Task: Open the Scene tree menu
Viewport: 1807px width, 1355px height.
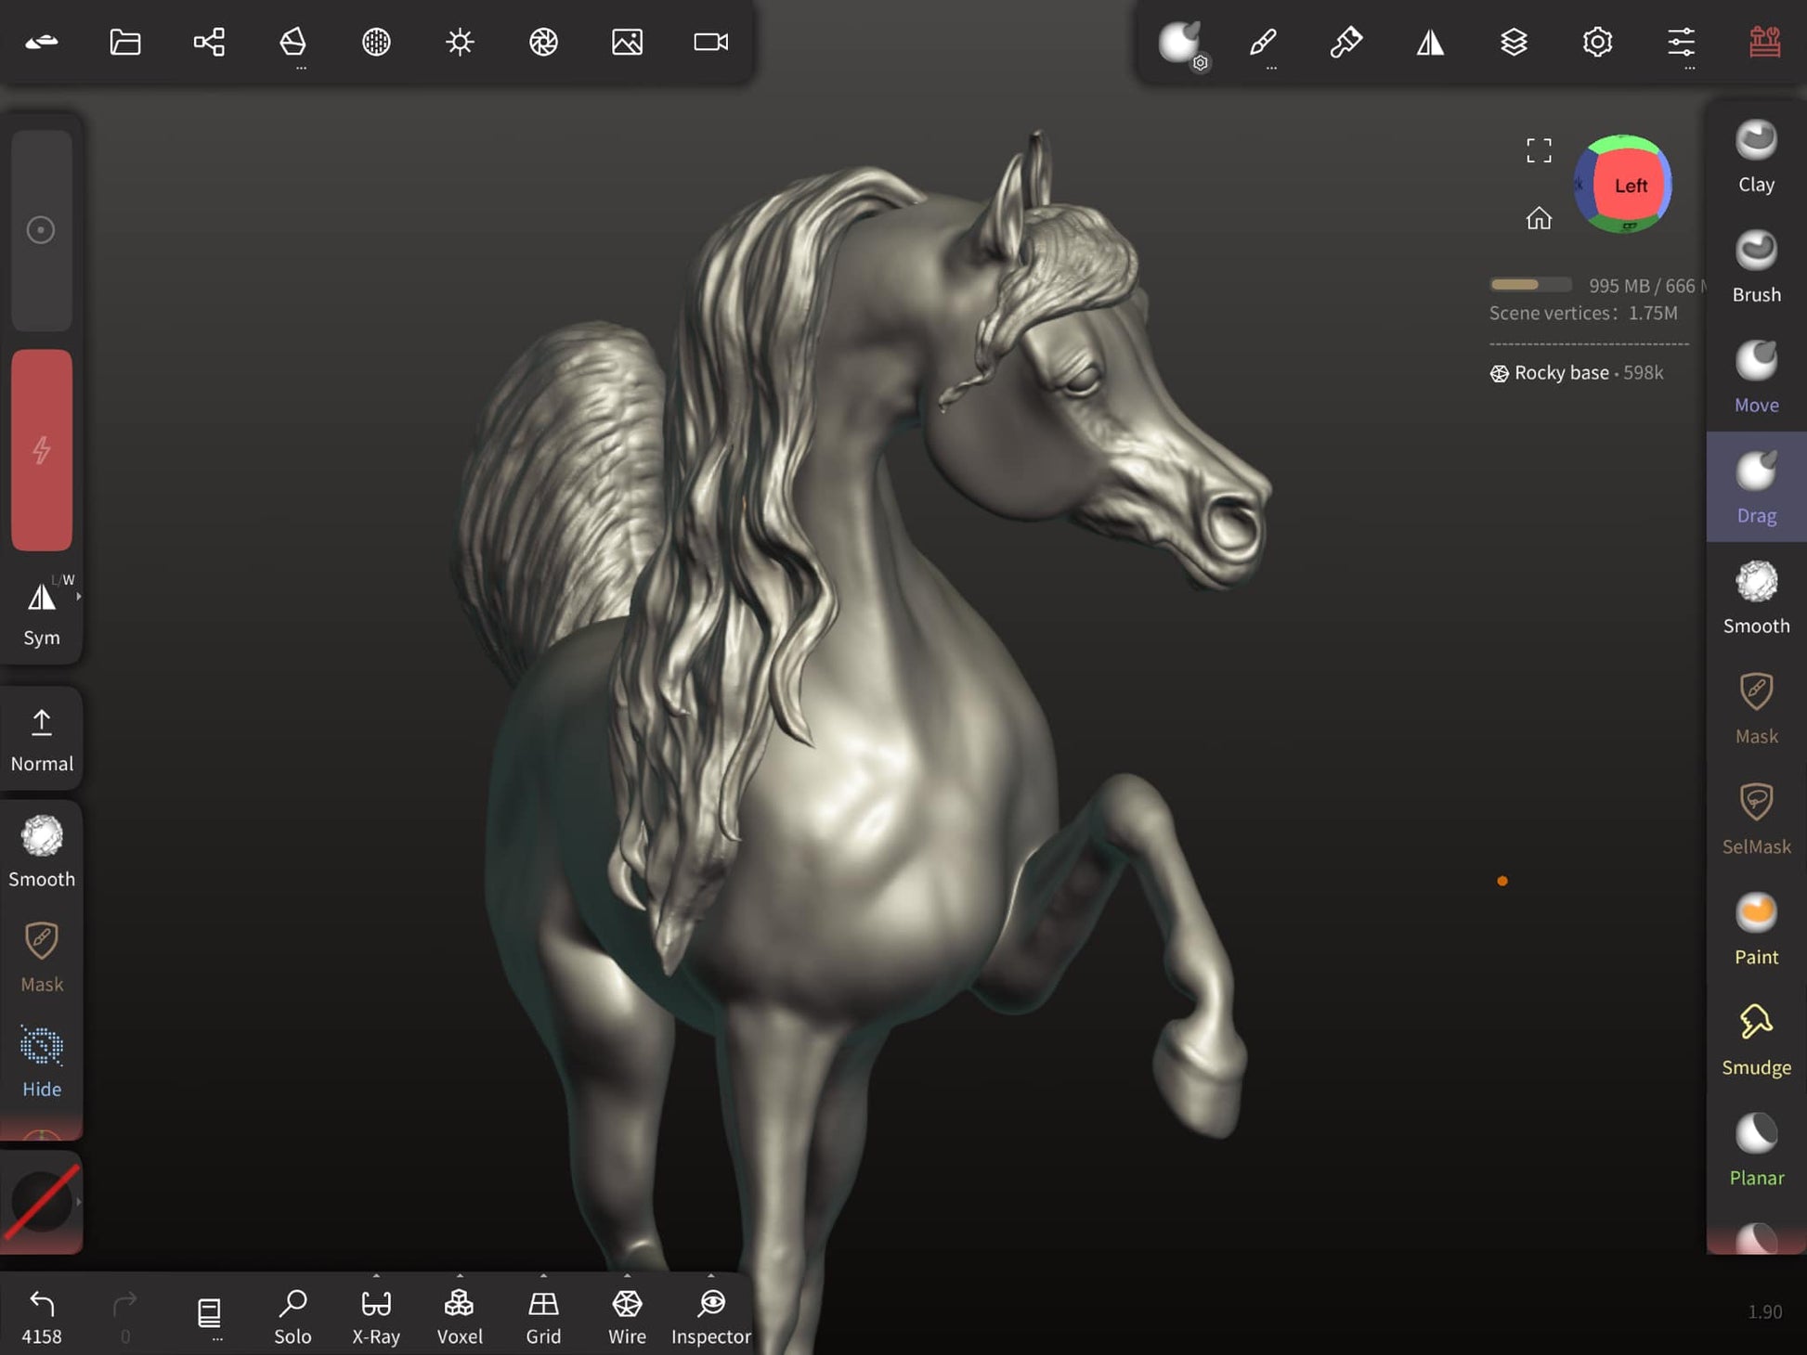Action: tap(209, 42)
